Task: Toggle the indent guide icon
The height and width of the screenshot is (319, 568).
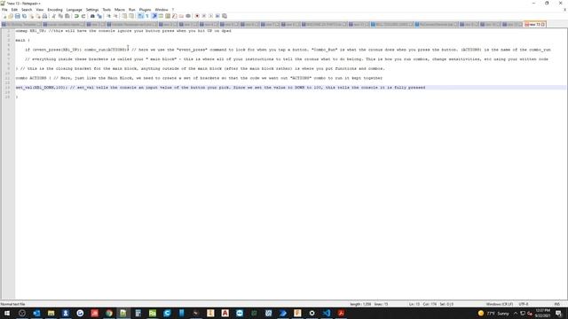Action: point(154,16)
